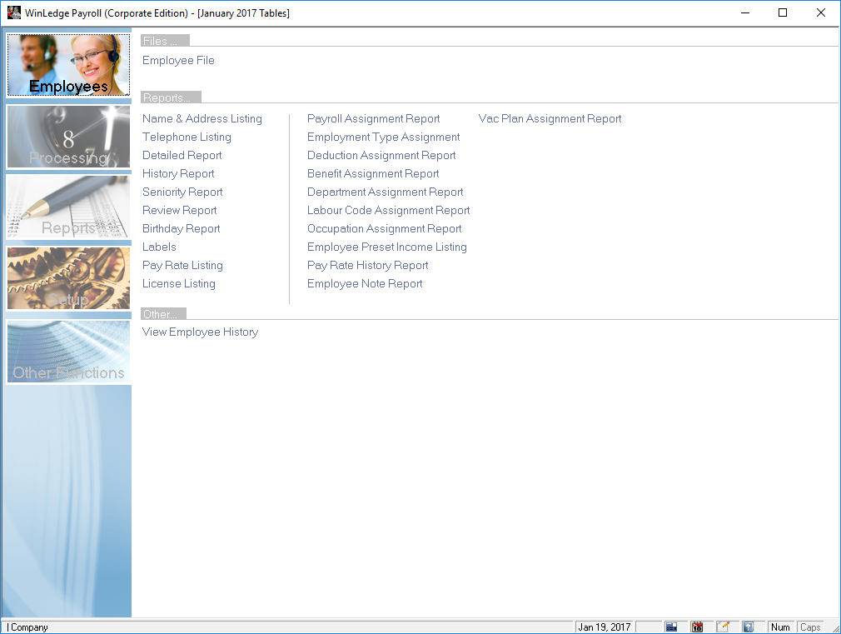Click the blue window icon in status bar
The width and height of the screenshot is (841, 634).
coord(671,627)
